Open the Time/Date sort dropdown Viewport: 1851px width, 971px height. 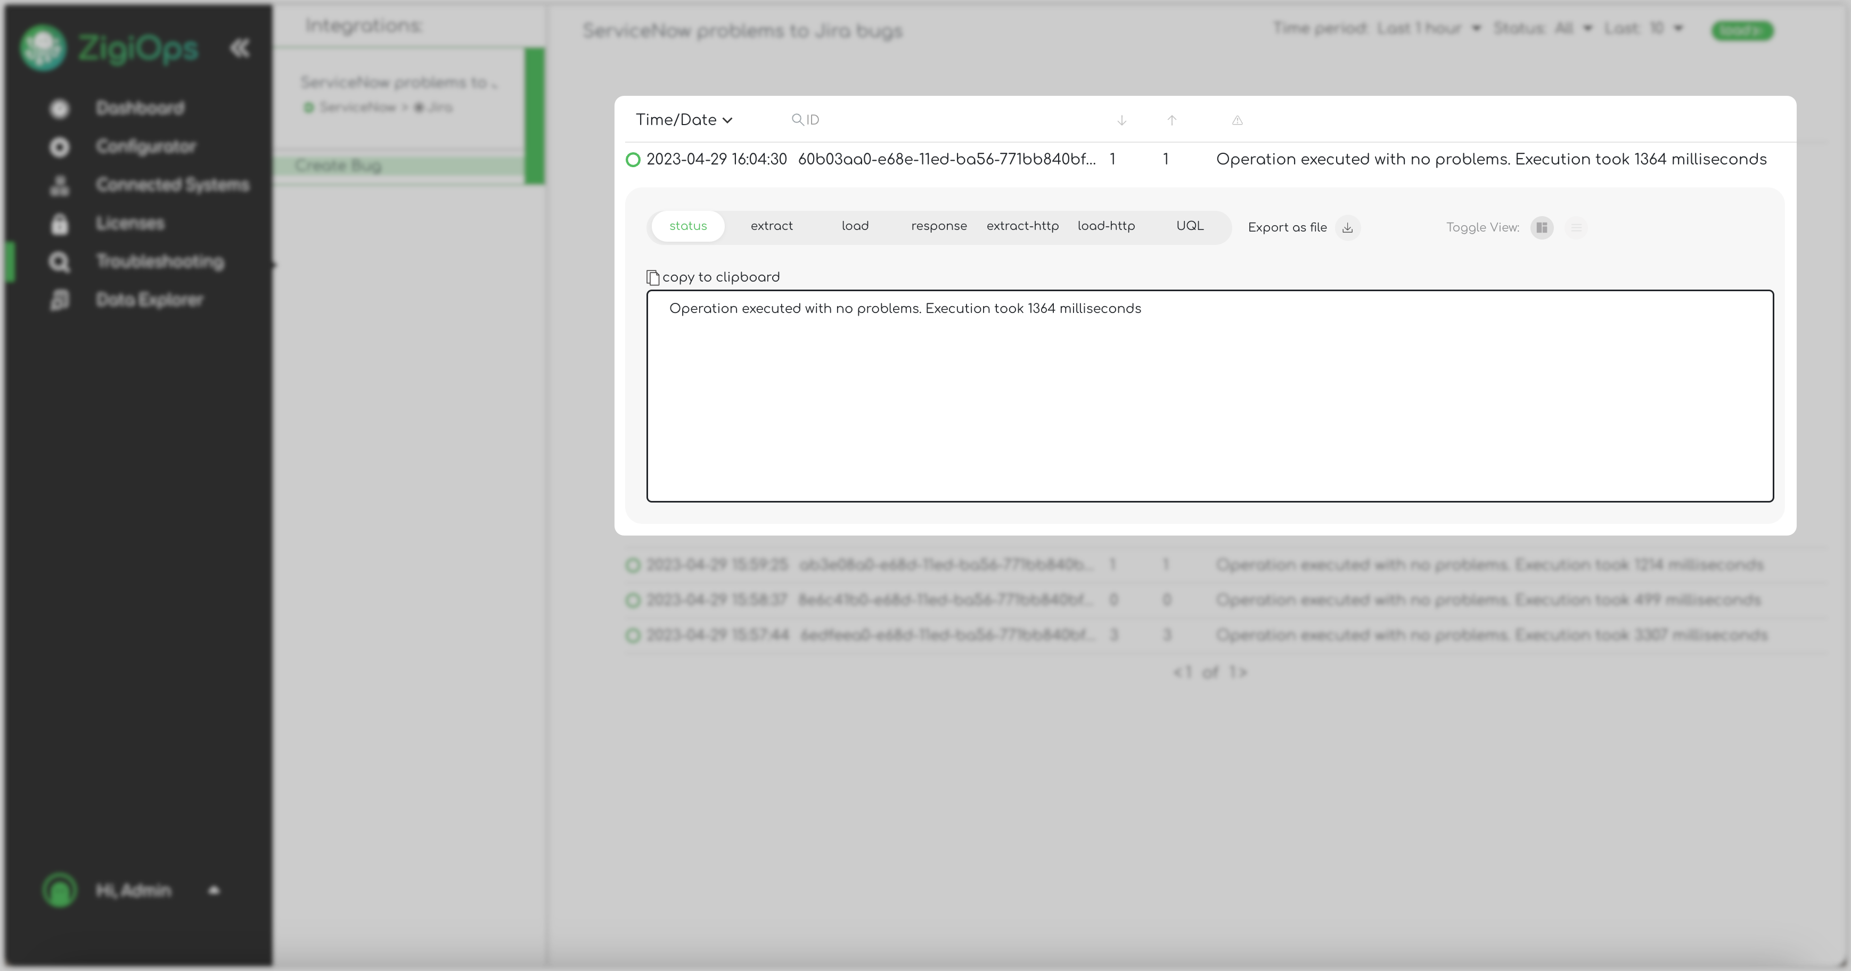[x=683, y=120]
